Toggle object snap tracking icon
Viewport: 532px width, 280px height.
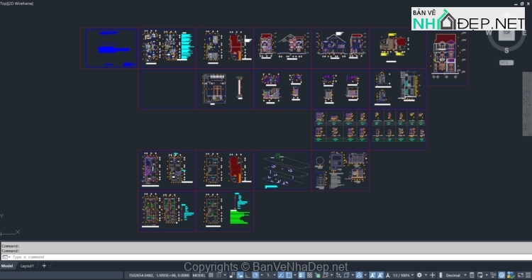pos(281,275)
